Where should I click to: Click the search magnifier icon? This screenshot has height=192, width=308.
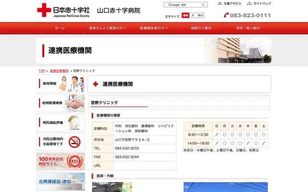coord(204,5)
